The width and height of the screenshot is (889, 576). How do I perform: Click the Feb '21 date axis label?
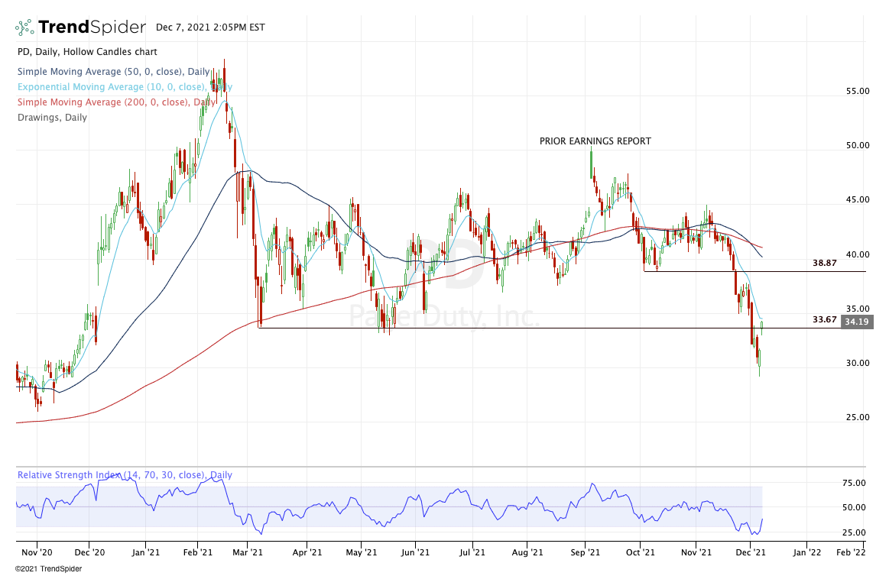[198, 552]
